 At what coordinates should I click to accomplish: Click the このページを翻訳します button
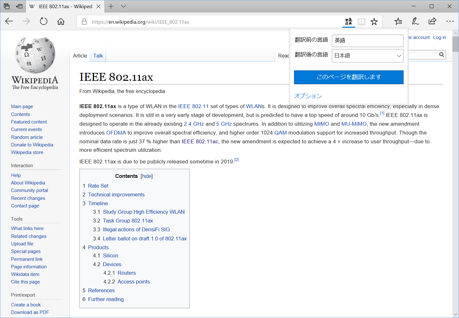(x=348, y=77)
